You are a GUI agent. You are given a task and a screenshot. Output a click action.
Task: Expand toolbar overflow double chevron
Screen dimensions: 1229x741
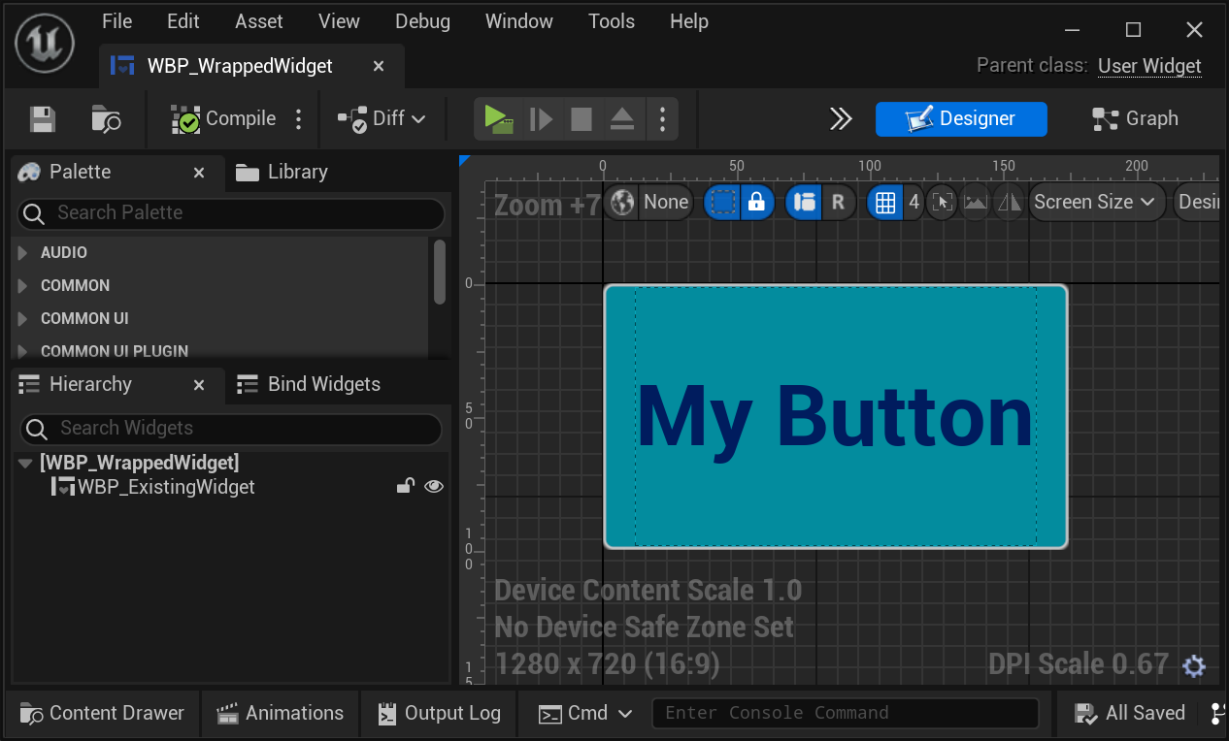coord(841,119)
